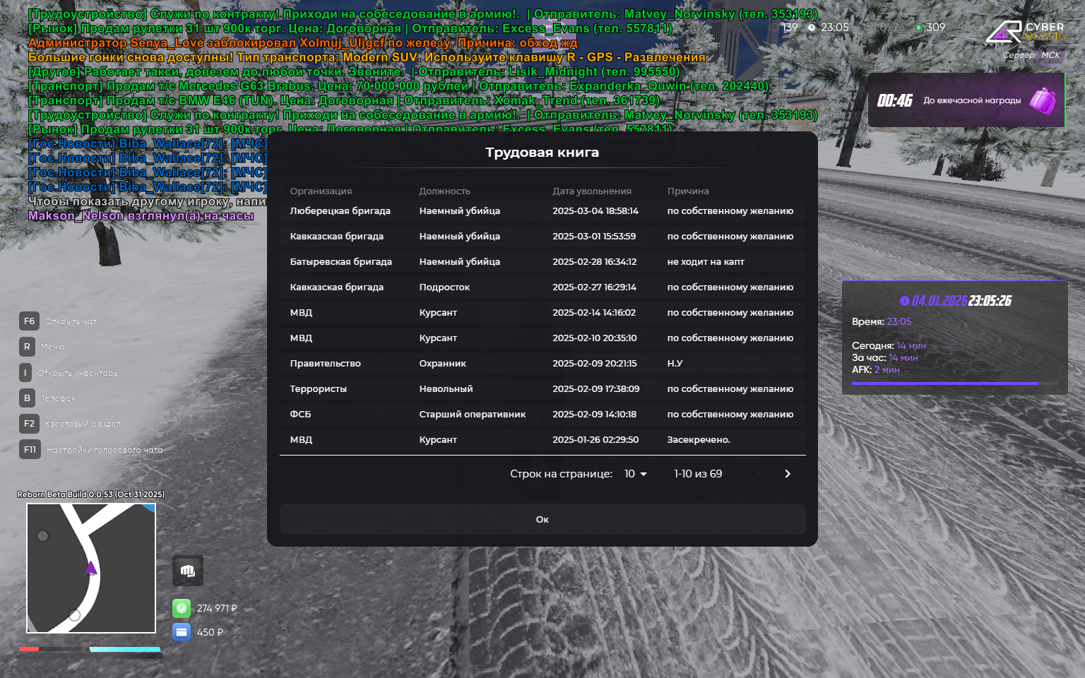The width and height of the screenshot is (1085, 678).
Task: Select the ФСБ row
Action: click(542, 415)
